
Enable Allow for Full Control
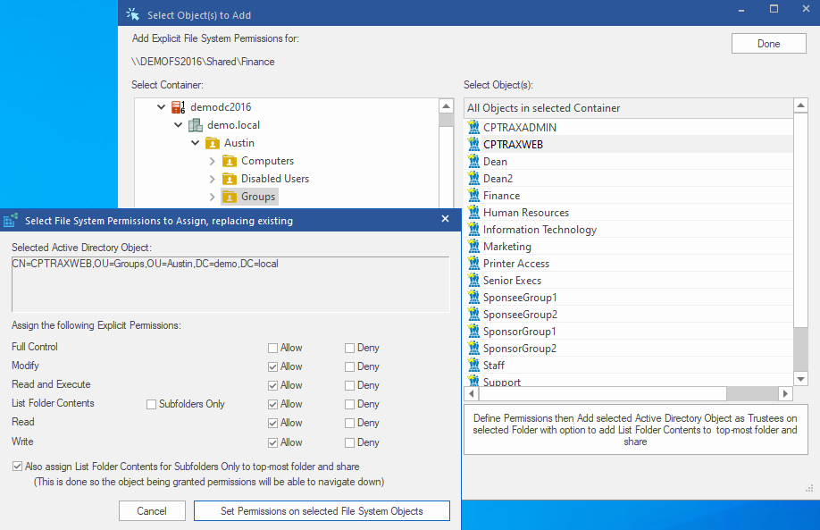[273, 347]
